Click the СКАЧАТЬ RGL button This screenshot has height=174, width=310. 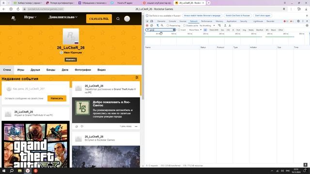(x=99, y=19)
